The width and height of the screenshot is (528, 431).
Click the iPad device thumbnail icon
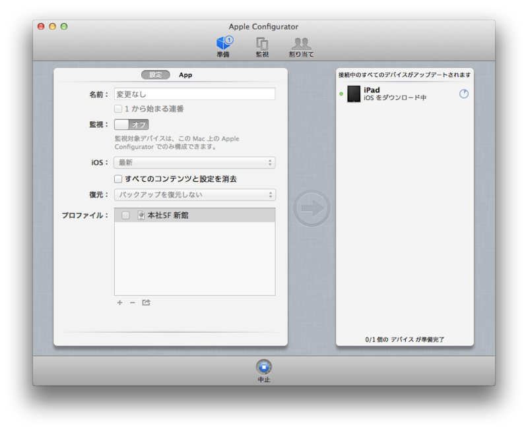pyautogui.click(x=354, y=94)
